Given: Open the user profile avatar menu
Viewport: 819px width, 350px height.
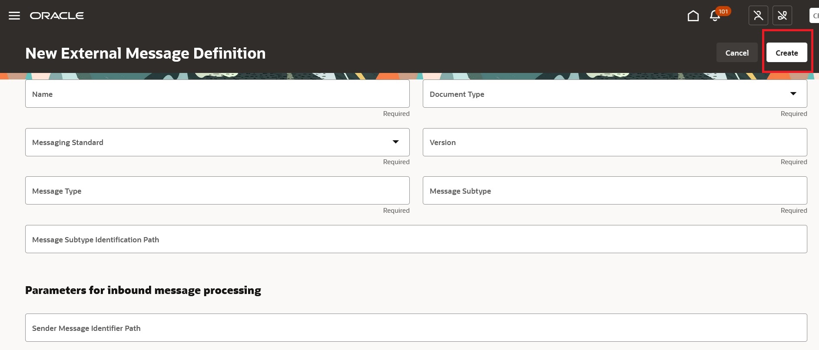Looking at the screenshot, I should pyautogui.click(x=814, y=16).
